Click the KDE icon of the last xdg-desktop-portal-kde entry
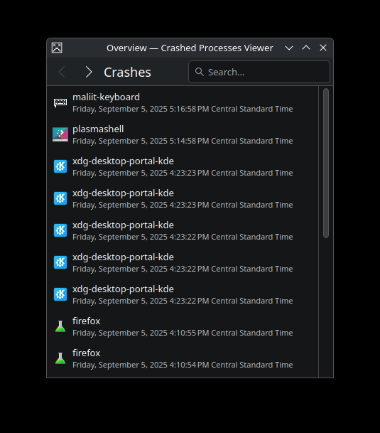Image resolution: width=380 pixels, height=433 pixels. 60,294
